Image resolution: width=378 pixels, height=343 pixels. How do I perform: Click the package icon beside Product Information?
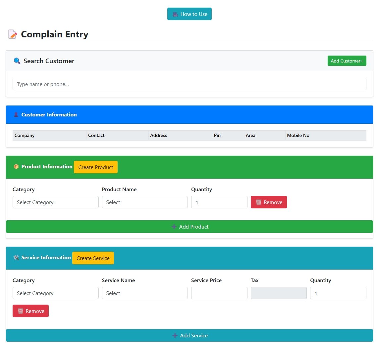(16, 167)
